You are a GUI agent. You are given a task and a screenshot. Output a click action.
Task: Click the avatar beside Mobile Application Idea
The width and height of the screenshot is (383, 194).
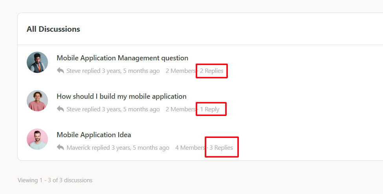click(x=37, y=139)
